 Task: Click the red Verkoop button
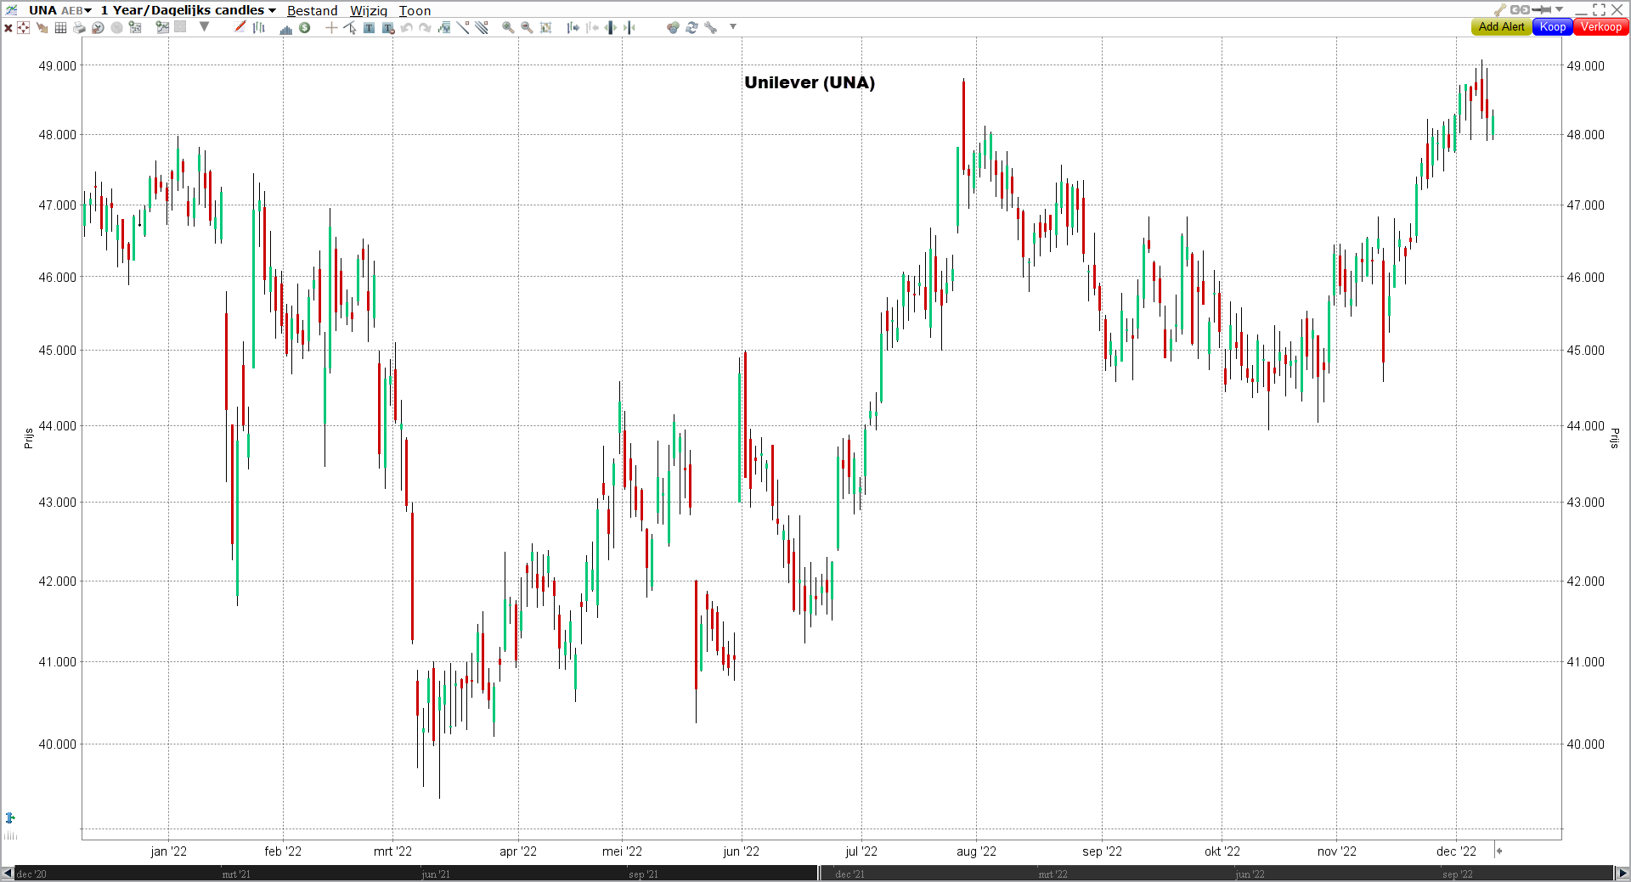[1601, 27]
